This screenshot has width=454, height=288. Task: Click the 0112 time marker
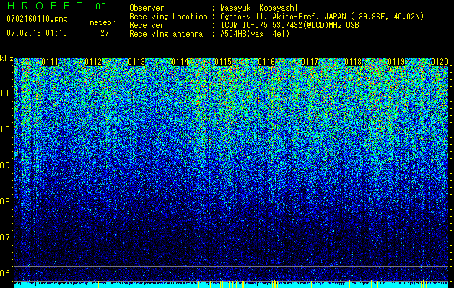click(x=93, y=62)
